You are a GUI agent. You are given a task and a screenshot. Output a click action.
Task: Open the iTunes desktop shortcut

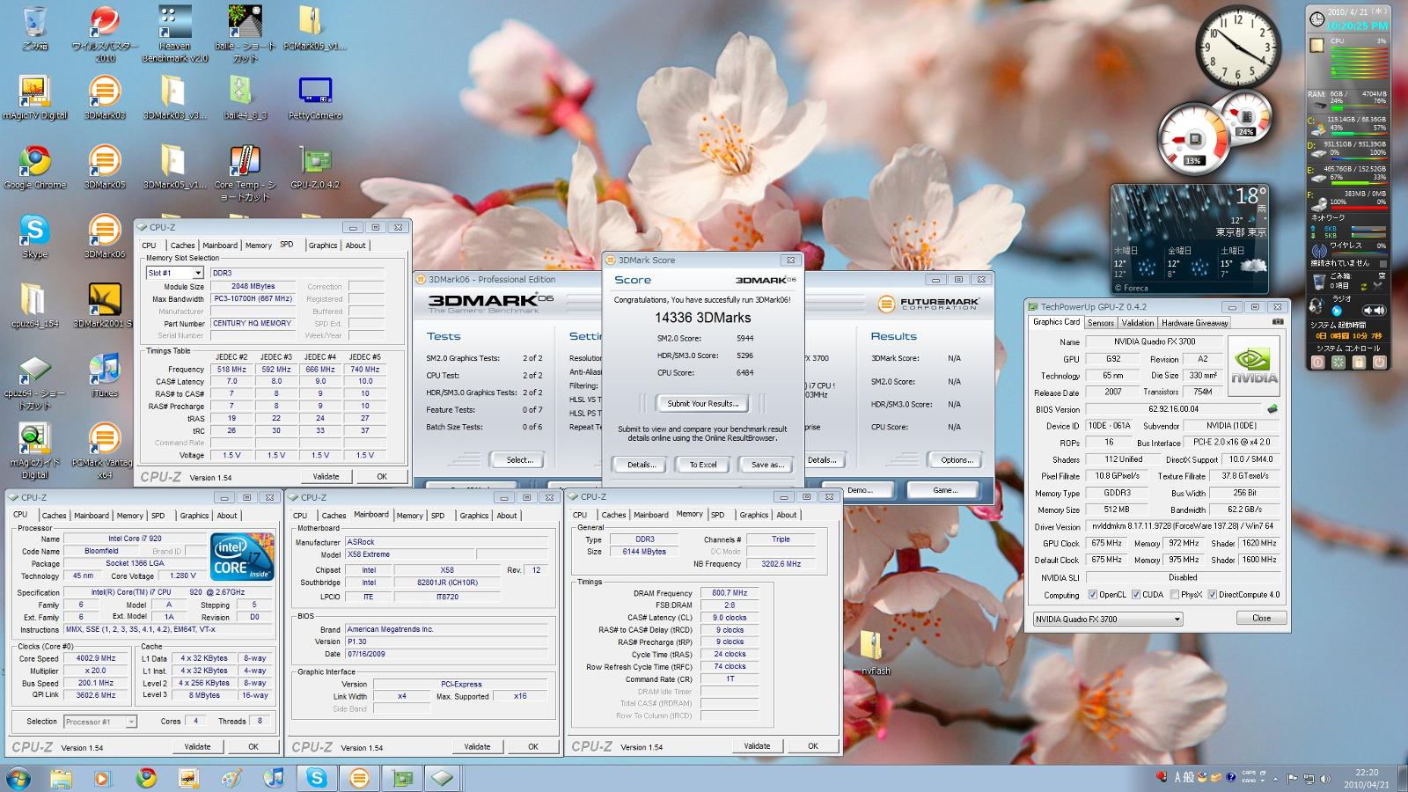pos(104,376)
